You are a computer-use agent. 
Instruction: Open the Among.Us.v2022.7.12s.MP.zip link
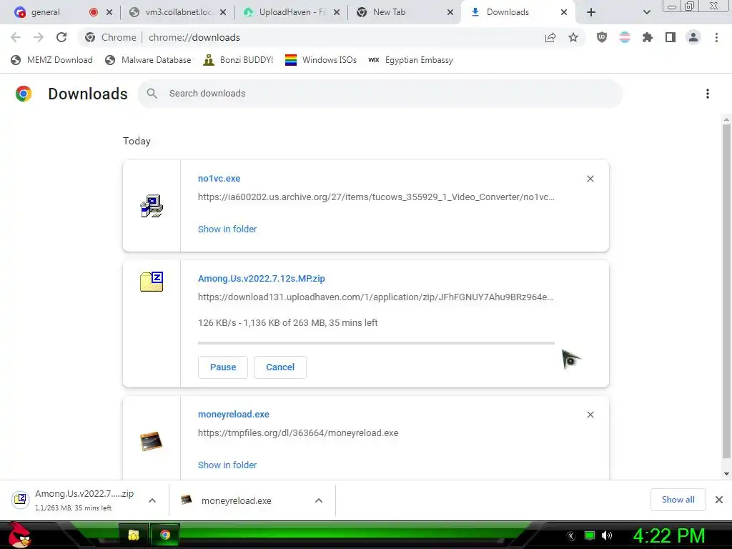[262, 278]
